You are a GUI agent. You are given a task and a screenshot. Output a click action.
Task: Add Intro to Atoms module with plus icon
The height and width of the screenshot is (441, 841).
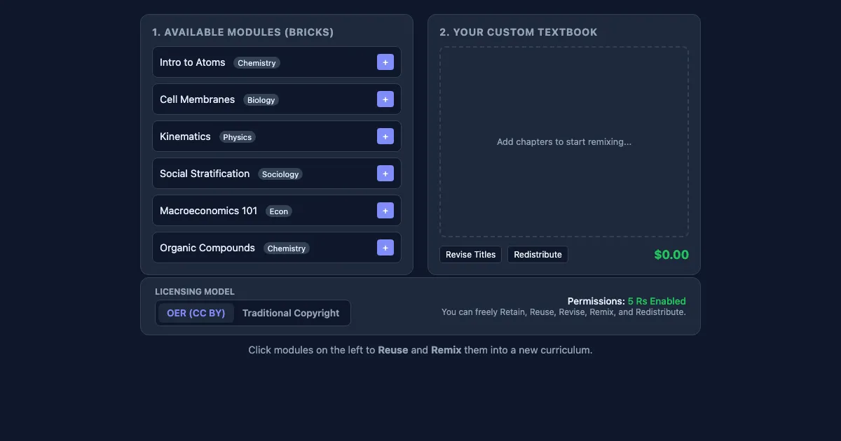[385, 62]
